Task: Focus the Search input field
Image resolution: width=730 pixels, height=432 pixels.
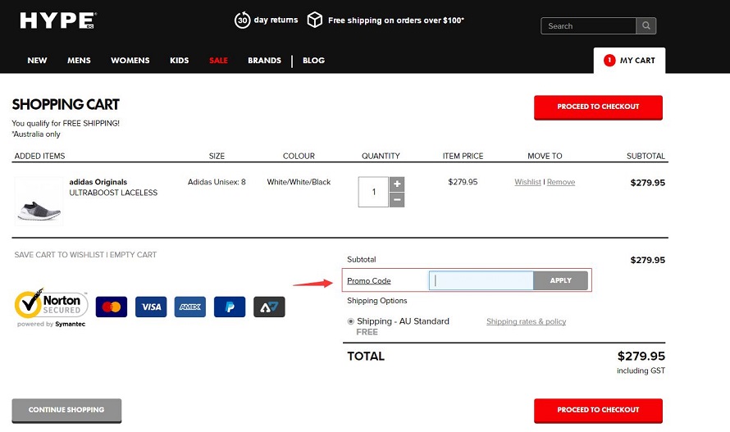Action: click(588, 25)
